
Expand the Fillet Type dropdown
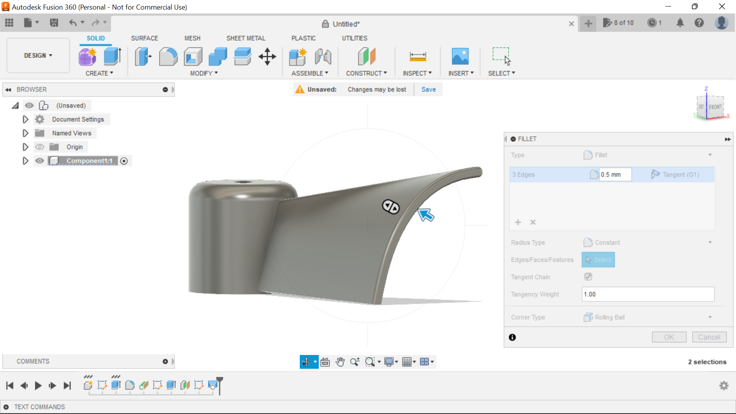[711, 155]
